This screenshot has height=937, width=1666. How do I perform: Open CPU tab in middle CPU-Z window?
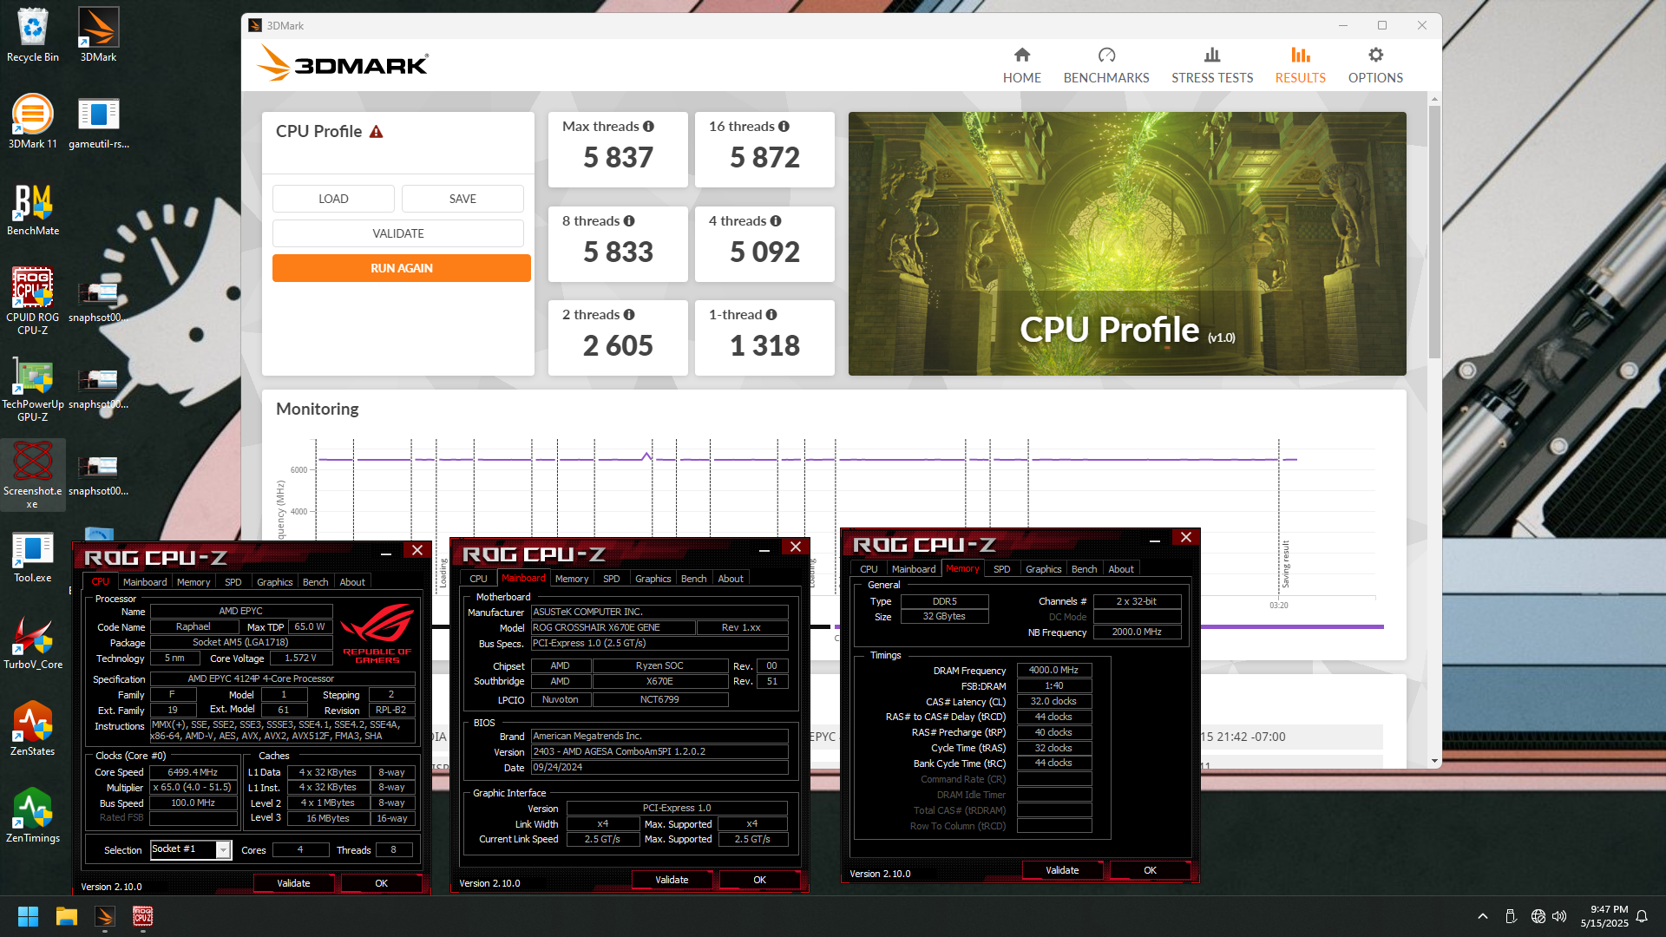coord(478,579)
